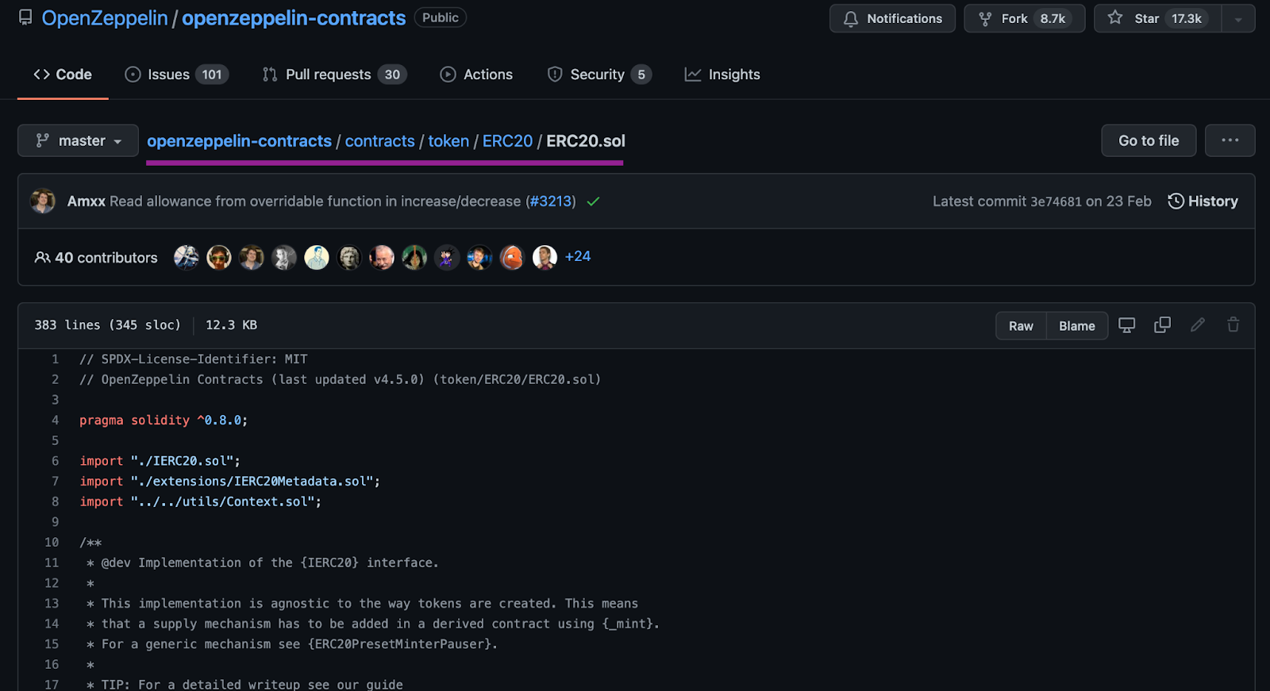
Task: Switch to the Issues tab
Action: point(176,75)
